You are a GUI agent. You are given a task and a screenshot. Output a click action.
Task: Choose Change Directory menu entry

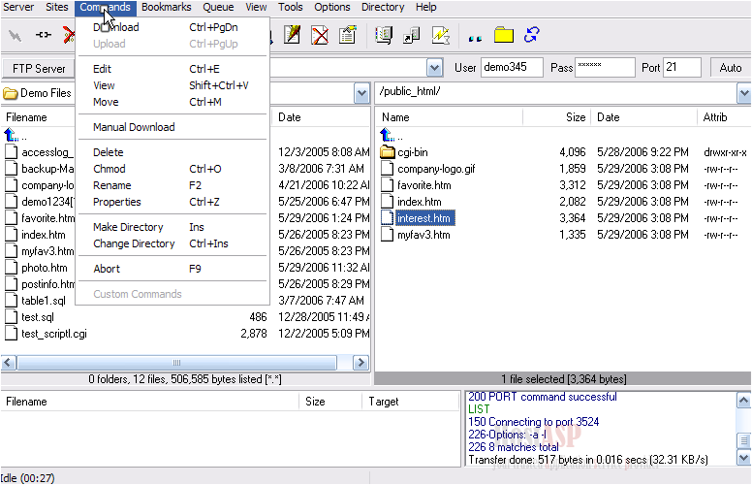(x=172, y=243)
